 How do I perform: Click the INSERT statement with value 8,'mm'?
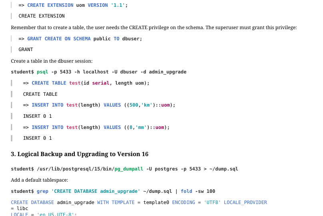pyautogui.click(x=96, y=127)
